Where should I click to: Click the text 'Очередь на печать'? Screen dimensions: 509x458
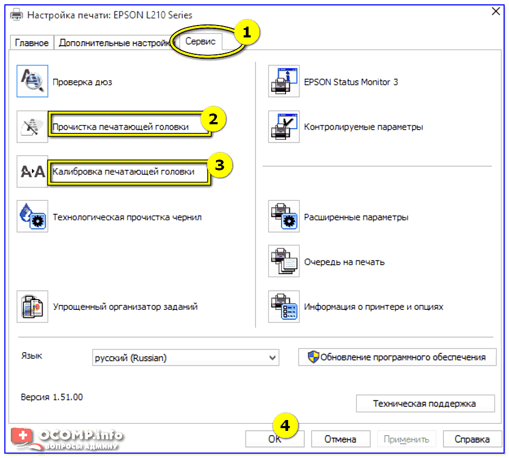pos(345,262)
